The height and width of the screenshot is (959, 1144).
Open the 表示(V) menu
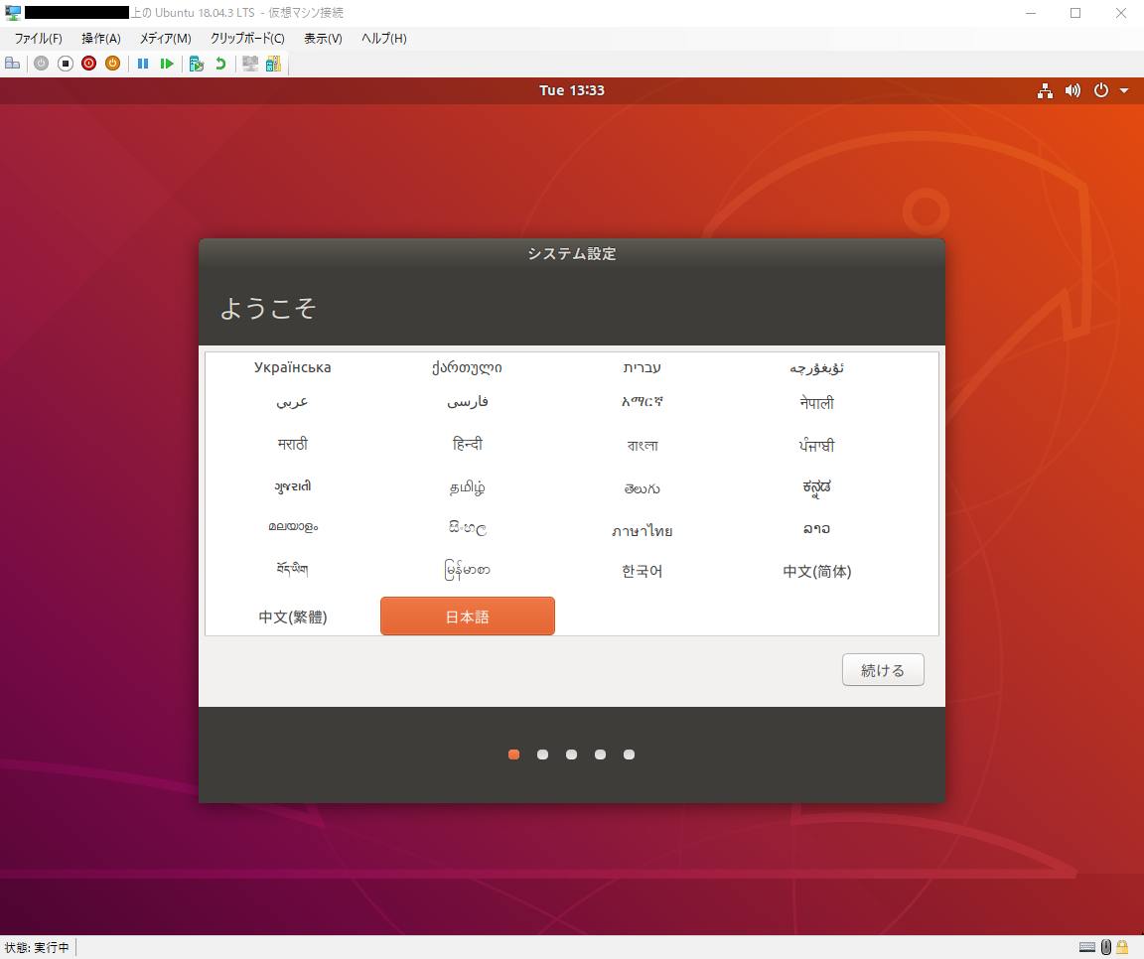323,39
